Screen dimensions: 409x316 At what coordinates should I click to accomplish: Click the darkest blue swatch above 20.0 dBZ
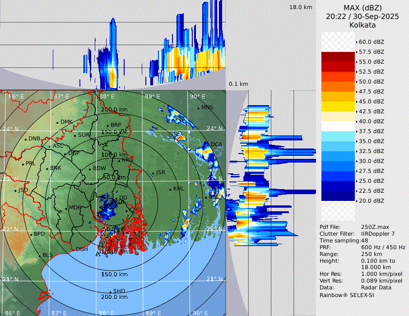click(338, 196)
